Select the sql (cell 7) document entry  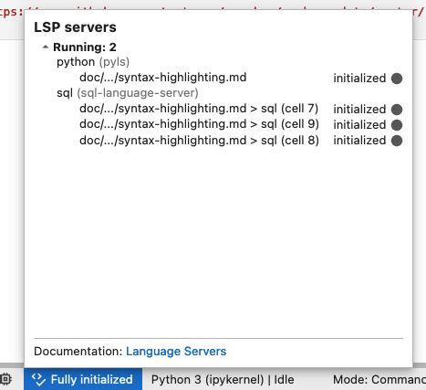point(199,109)
